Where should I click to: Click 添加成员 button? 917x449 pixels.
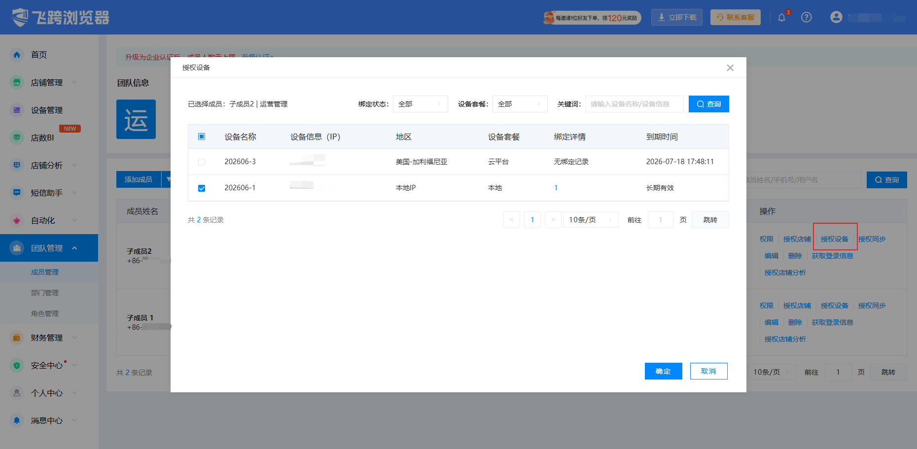tap(139, 179)
